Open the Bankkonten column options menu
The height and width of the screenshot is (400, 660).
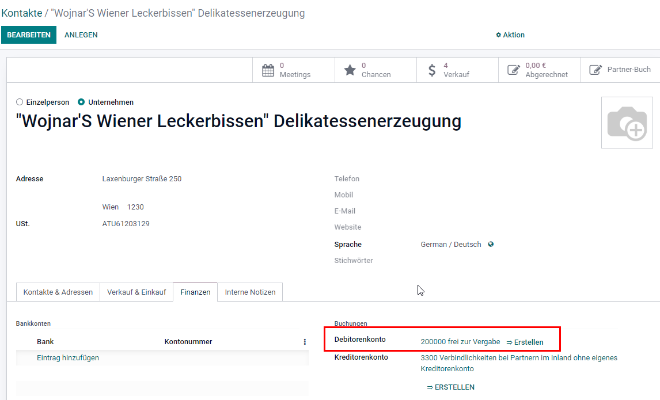(x=304, y=342)
